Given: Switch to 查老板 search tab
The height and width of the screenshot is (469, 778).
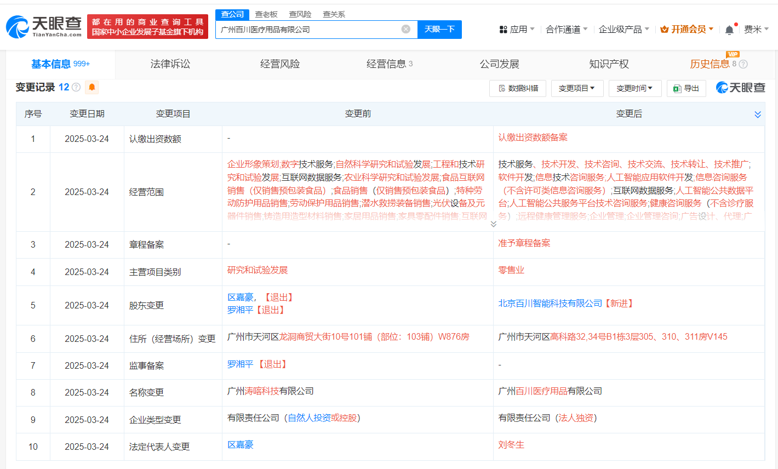Looking at the screenshot, I should 266,14.
